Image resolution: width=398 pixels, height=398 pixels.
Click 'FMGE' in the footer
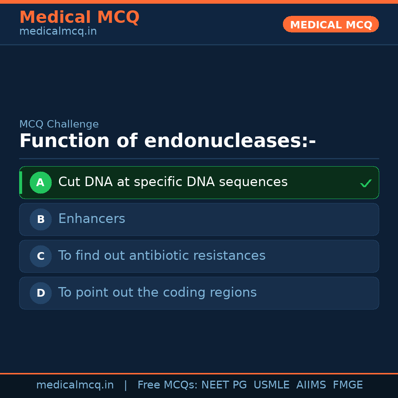(348, 385)
